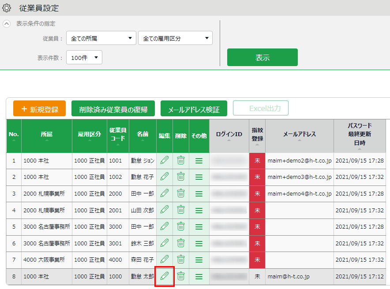Click 削除済み従業員の復帰 button
Screen dimensions: 390x289
pyautogui.click(x=113, y=108)
